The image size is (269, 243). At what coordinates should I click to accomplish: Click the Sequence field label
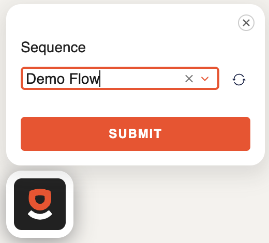tap(53, 48)
